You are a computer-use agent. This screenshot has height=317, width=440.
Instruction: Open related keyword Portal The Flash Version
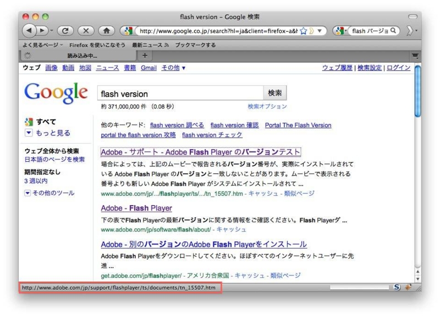click(x=298, y=125)
